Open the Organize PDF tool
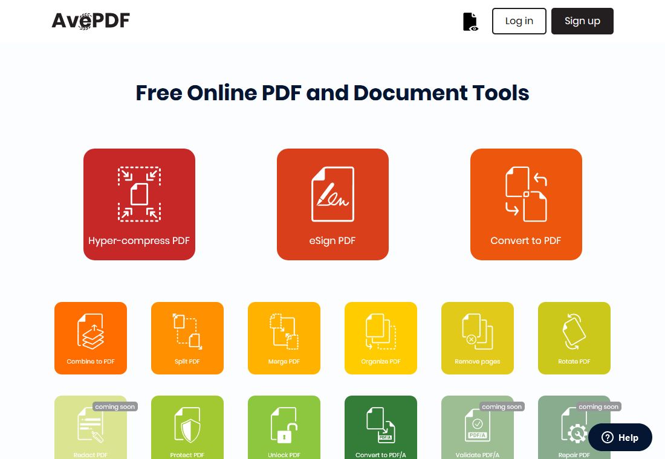665x459 pixels. point(381,338)
